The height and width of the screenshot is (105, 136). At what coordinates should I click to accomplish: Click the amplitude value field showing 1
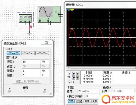(31, 71)
